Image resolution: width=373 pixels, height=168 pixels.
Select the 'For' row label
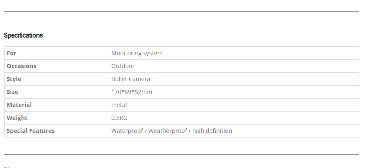[x=12, y=53]
